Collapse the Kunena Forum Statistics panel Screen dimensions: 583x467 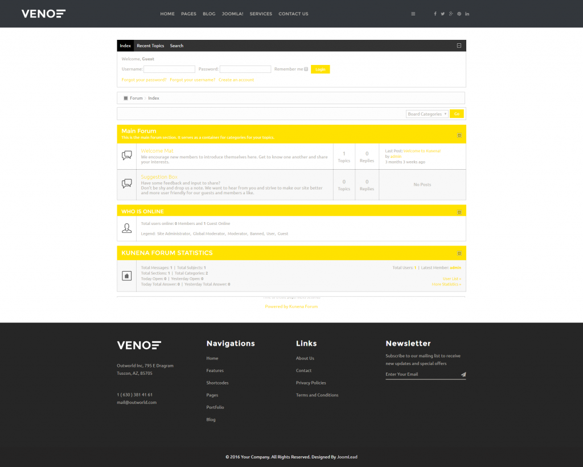tap(459, 253)
